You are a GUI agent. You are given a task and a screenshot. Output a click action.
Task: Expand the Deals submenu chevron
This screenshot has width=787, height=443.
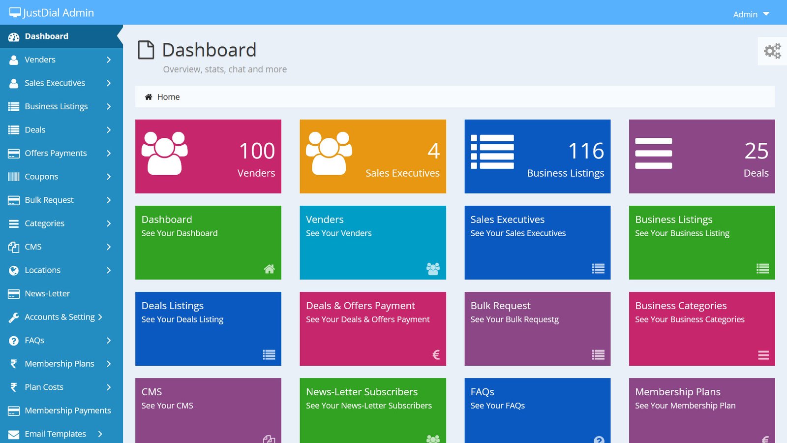[x=109, y=130]
